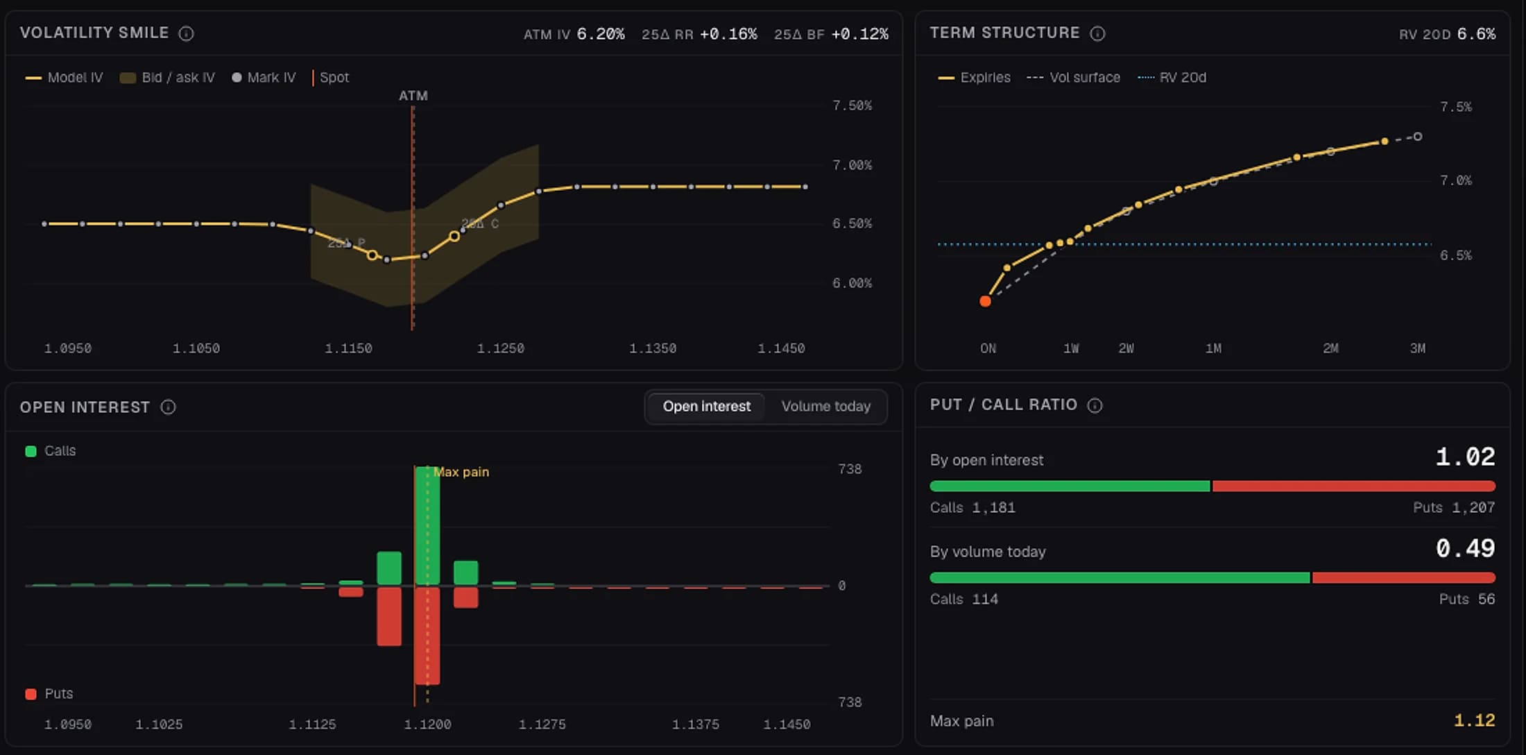1526x755 pixels.
Task: Click the orange ON point on term structure
Action: tap(985, 301)
